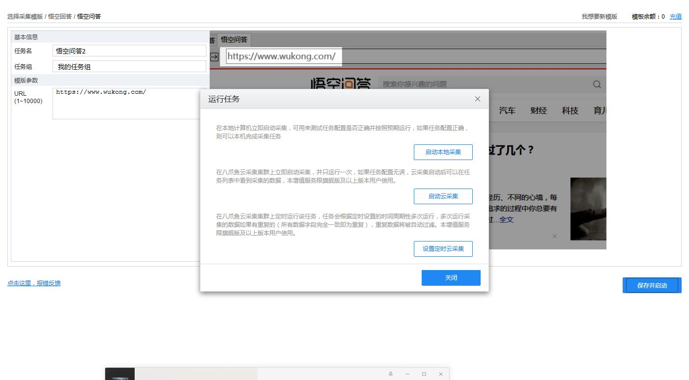Open 设置定时云采集 scheduling settings
The width and height of the screenshot is (689, 380).
443,248
